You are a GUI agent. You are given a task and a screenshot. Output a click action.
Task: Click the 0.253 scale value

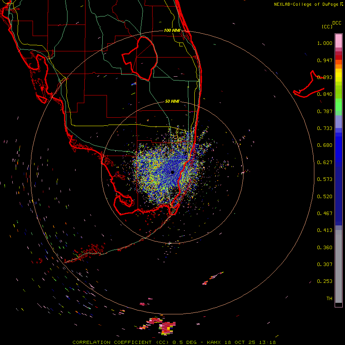(x=325, y=281)
